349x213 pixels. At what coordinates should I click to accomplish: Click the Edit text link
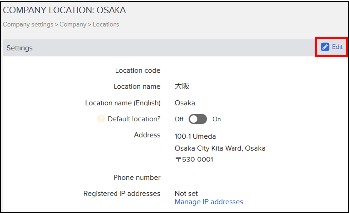337,47
